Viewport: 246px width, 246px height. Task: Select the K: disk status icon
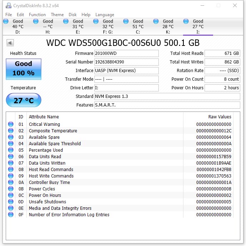click(x=156, y=21)
